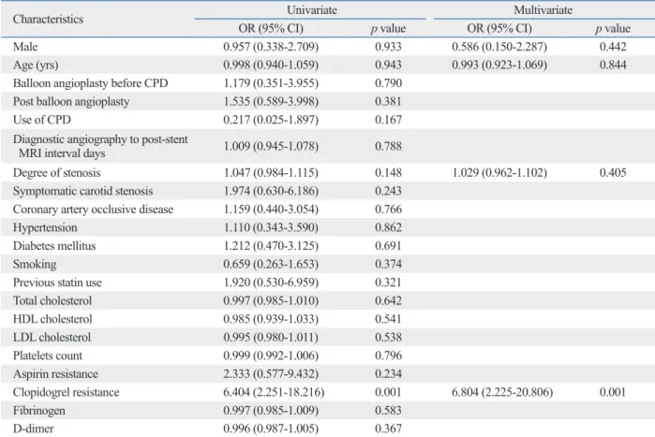655x437 pixels.
Task: Click 'Diagnostic angiography to post-stent' label
Action: pos(100,139)
